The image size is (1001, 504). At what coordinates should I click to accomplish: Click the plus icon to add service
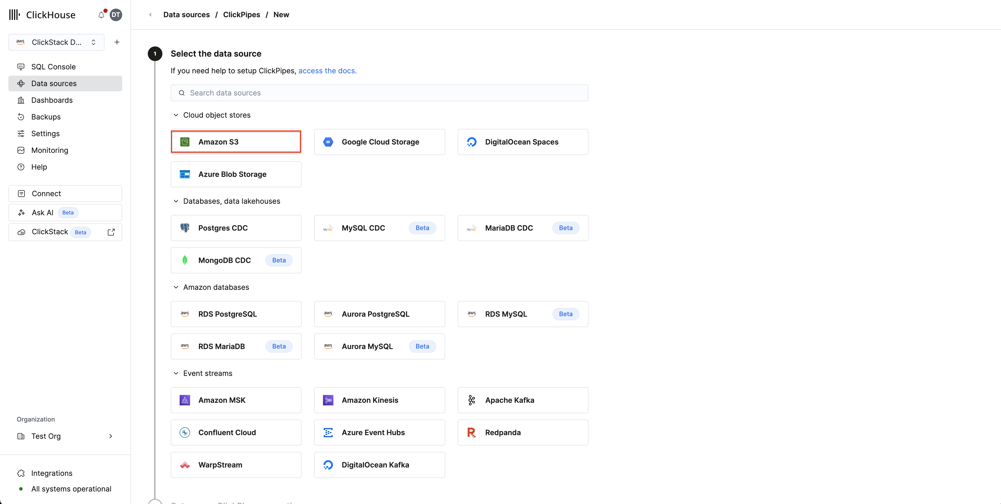pos(117,42)
